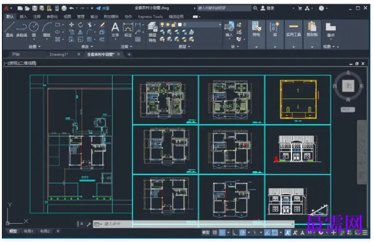Toggle layer lock icon in layer dropdown
Screen dimensions: 374x243
pos(174,25)
